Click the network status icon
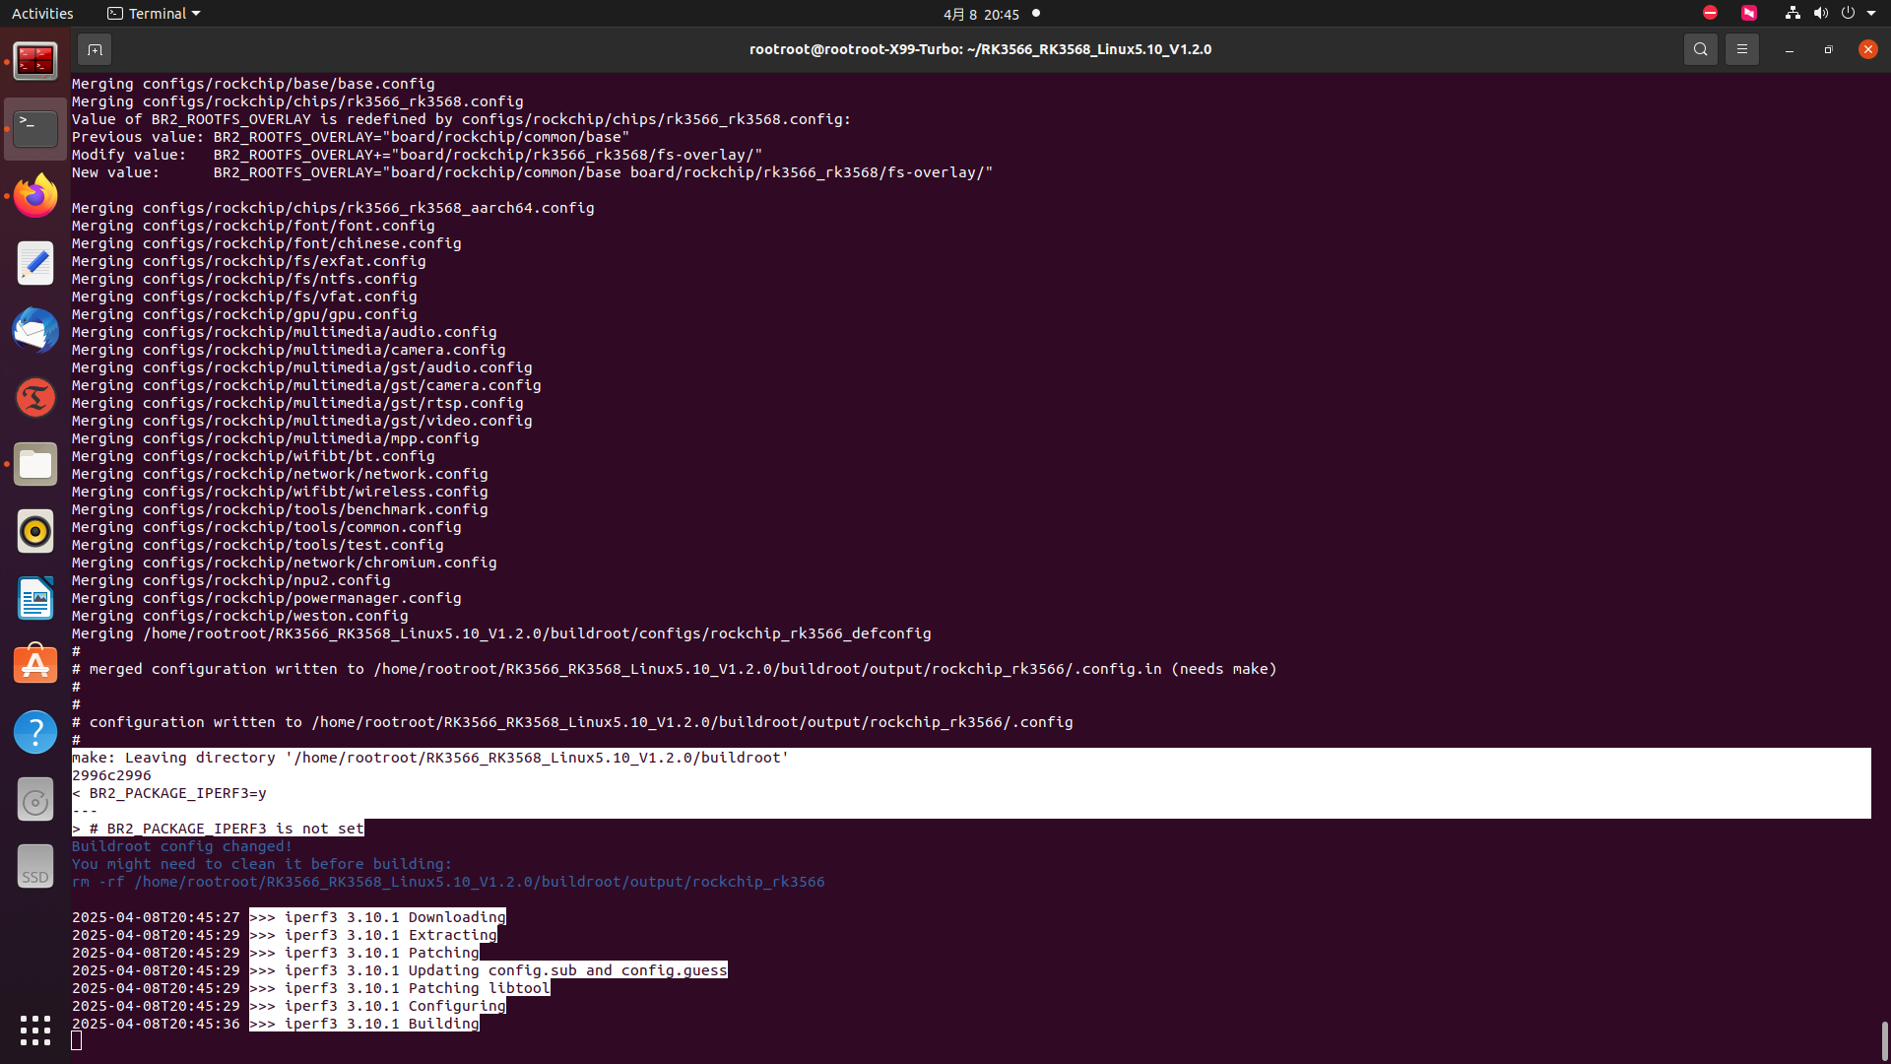This screenshot has width=1891, height=1064. [1793, 14]
